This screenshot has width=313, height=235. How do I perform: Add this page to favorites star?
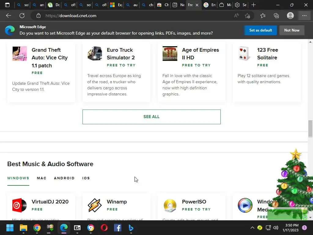point(248,16)
